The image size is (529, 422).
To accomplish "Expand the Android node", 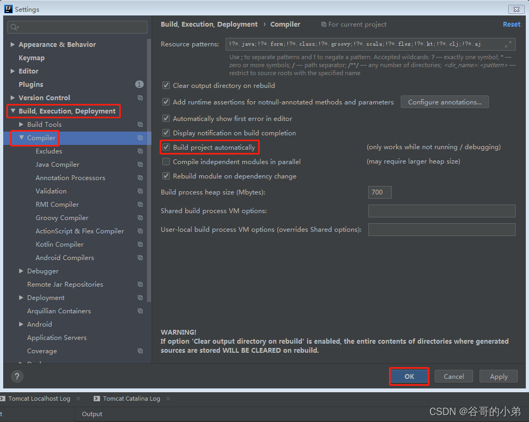I will 21,324.
